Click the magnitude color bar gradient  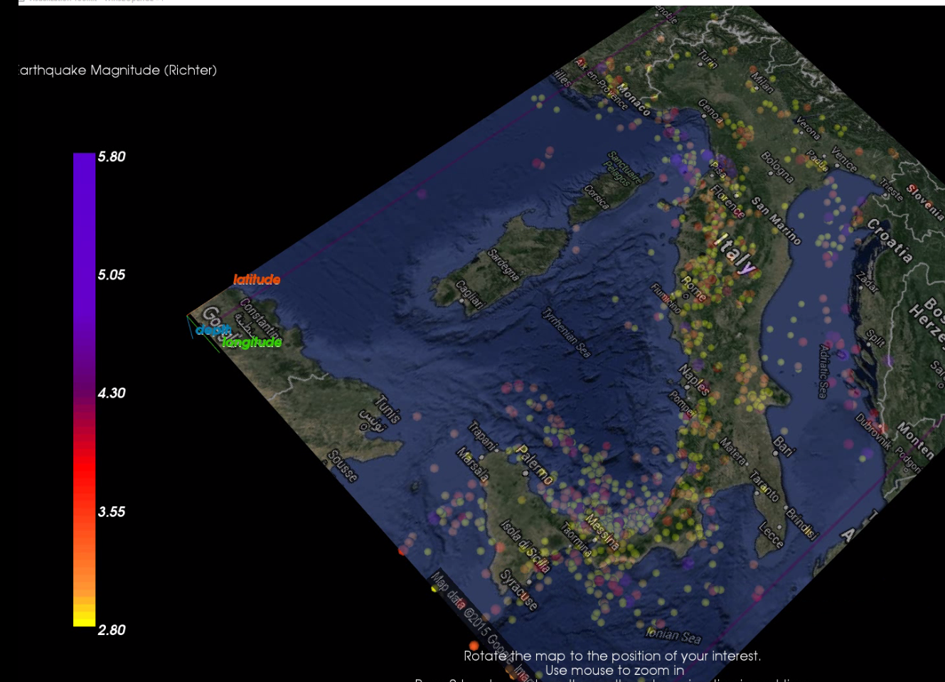point(84,390)
